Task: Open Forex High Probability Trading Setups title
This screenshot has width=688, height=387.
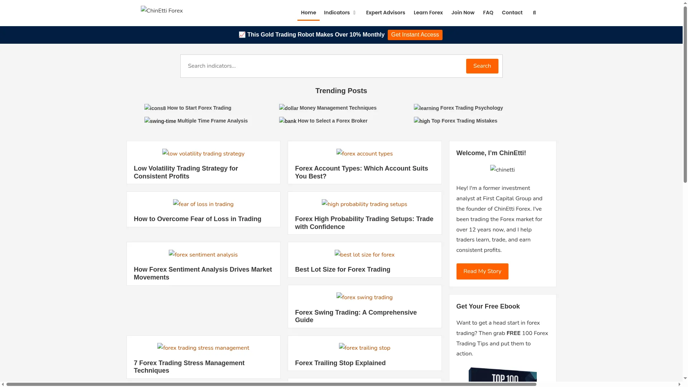Action: point(364,223)
